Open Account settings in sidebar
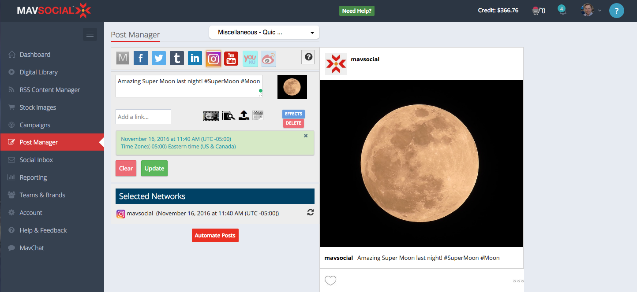Screen dimensions: 637x292 pos(31,213)
